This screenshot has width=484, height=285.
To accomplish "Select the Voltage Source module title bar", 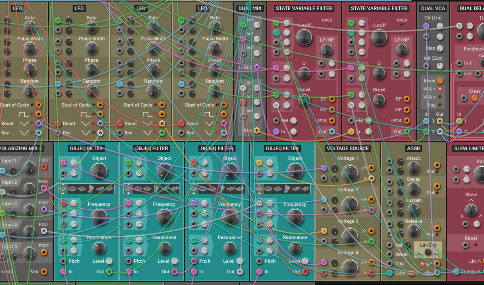I will click(348, 148).
